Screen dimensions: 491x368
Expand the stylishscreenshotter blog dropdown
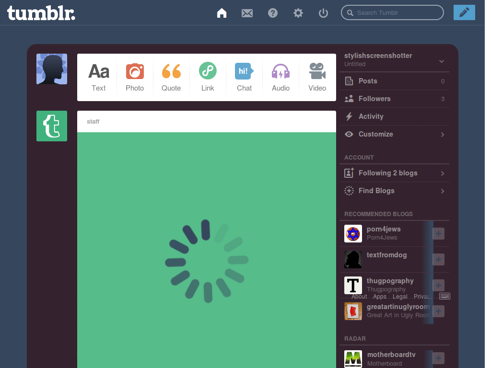tap(442, 61)
